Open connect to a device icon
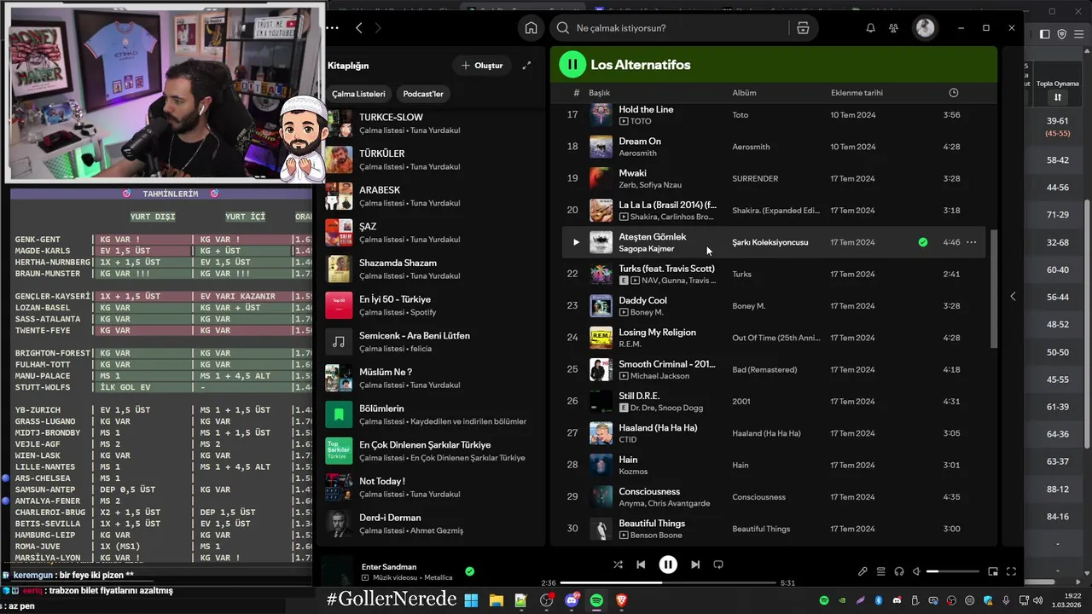1092x614 pixels. click(x=898, y=571)
